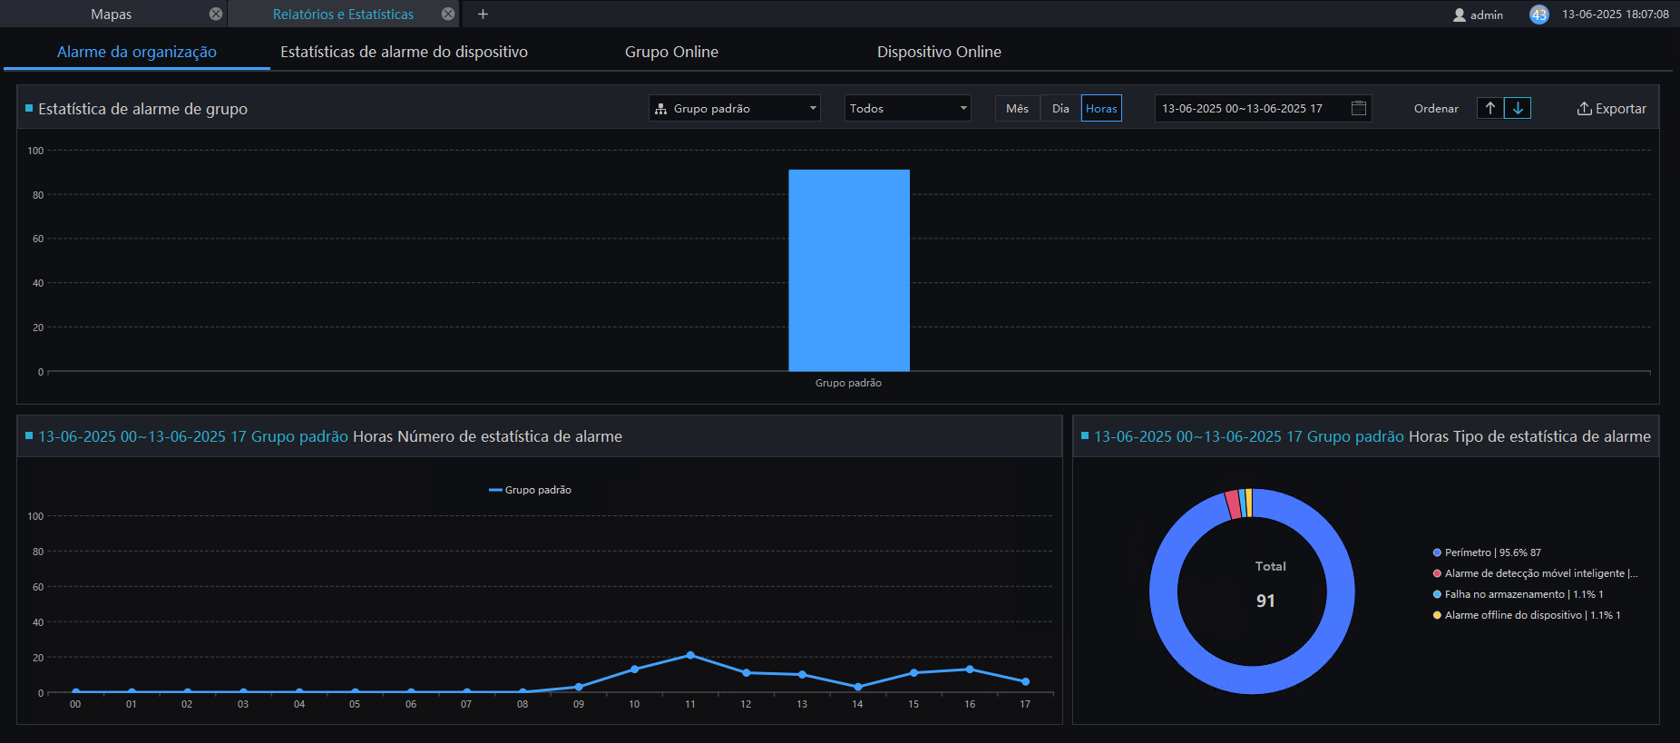This screenshot has width=1680, height=743.
Task: Toggle Perímetro legend color in donut chart
Action: click(x=1437, y=552)
